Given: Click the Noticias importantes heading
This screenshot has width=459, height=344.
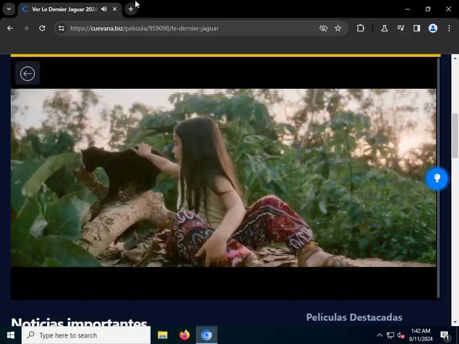Looking at the screenshot, I should (x=79, y=322).
